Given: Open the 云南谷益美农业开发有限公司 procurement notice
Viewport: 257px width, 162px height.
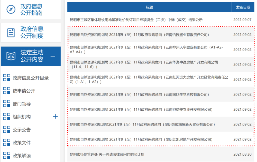Looking at the screenshot, I should [x=141, y=109].
